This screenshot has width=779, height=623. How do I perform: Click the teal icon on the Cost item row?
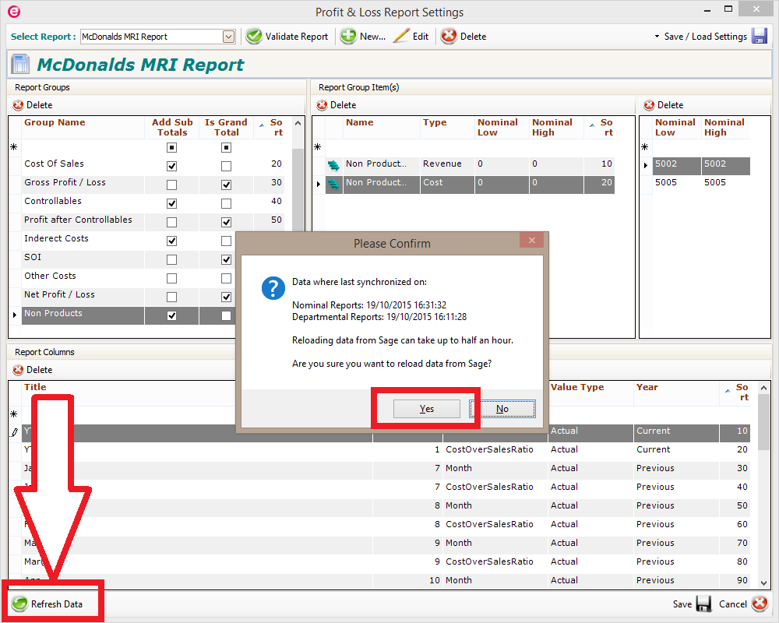tap(334, 185)
